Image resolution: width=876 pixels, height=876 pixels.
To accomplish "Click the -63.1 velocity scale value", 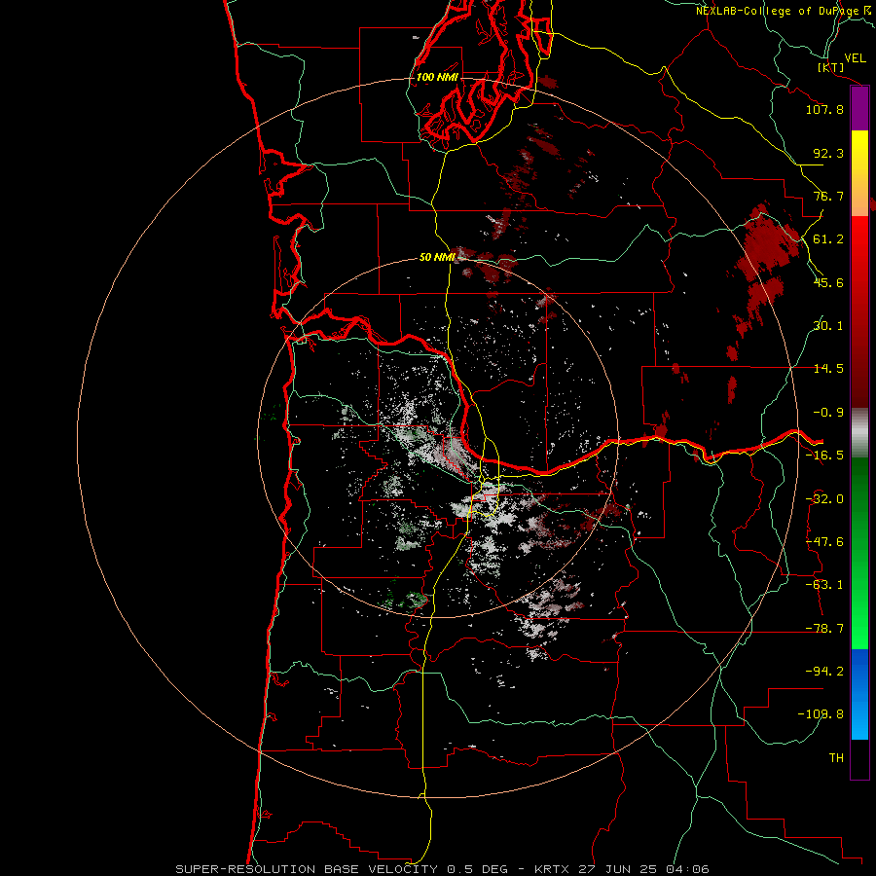I will pyautogui.click(x=824, y=585).
